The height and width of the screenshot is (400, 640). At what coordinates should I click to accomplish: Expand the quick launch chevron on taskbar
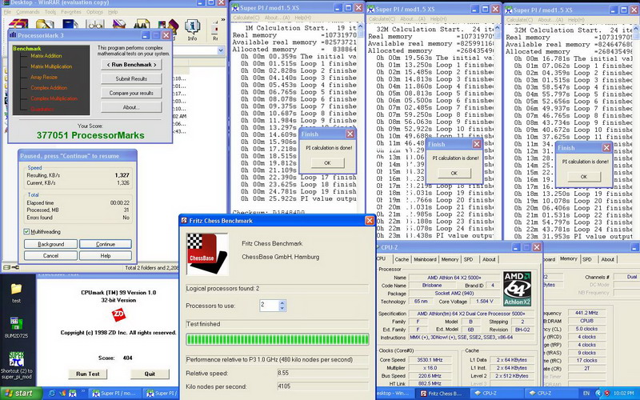point(84,391)
